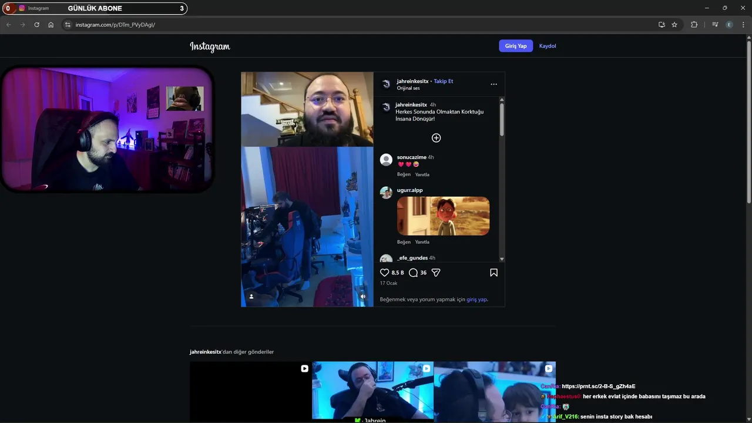Click jahreinkesitx username in the caption
Image resolution: width=752 pixels, height=423 pixels.
pos(411,105)
